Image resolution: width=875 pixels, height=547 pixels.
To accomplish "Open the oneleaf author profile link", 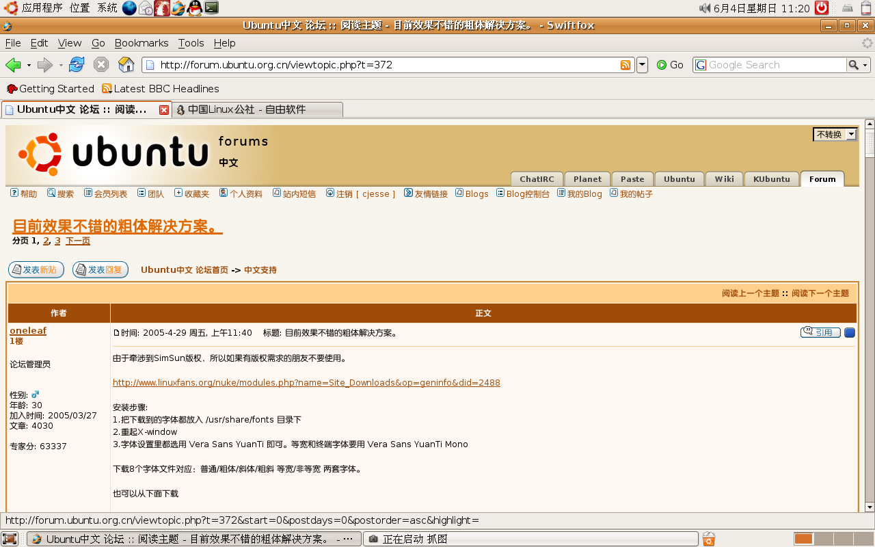I will click(28, 330).
